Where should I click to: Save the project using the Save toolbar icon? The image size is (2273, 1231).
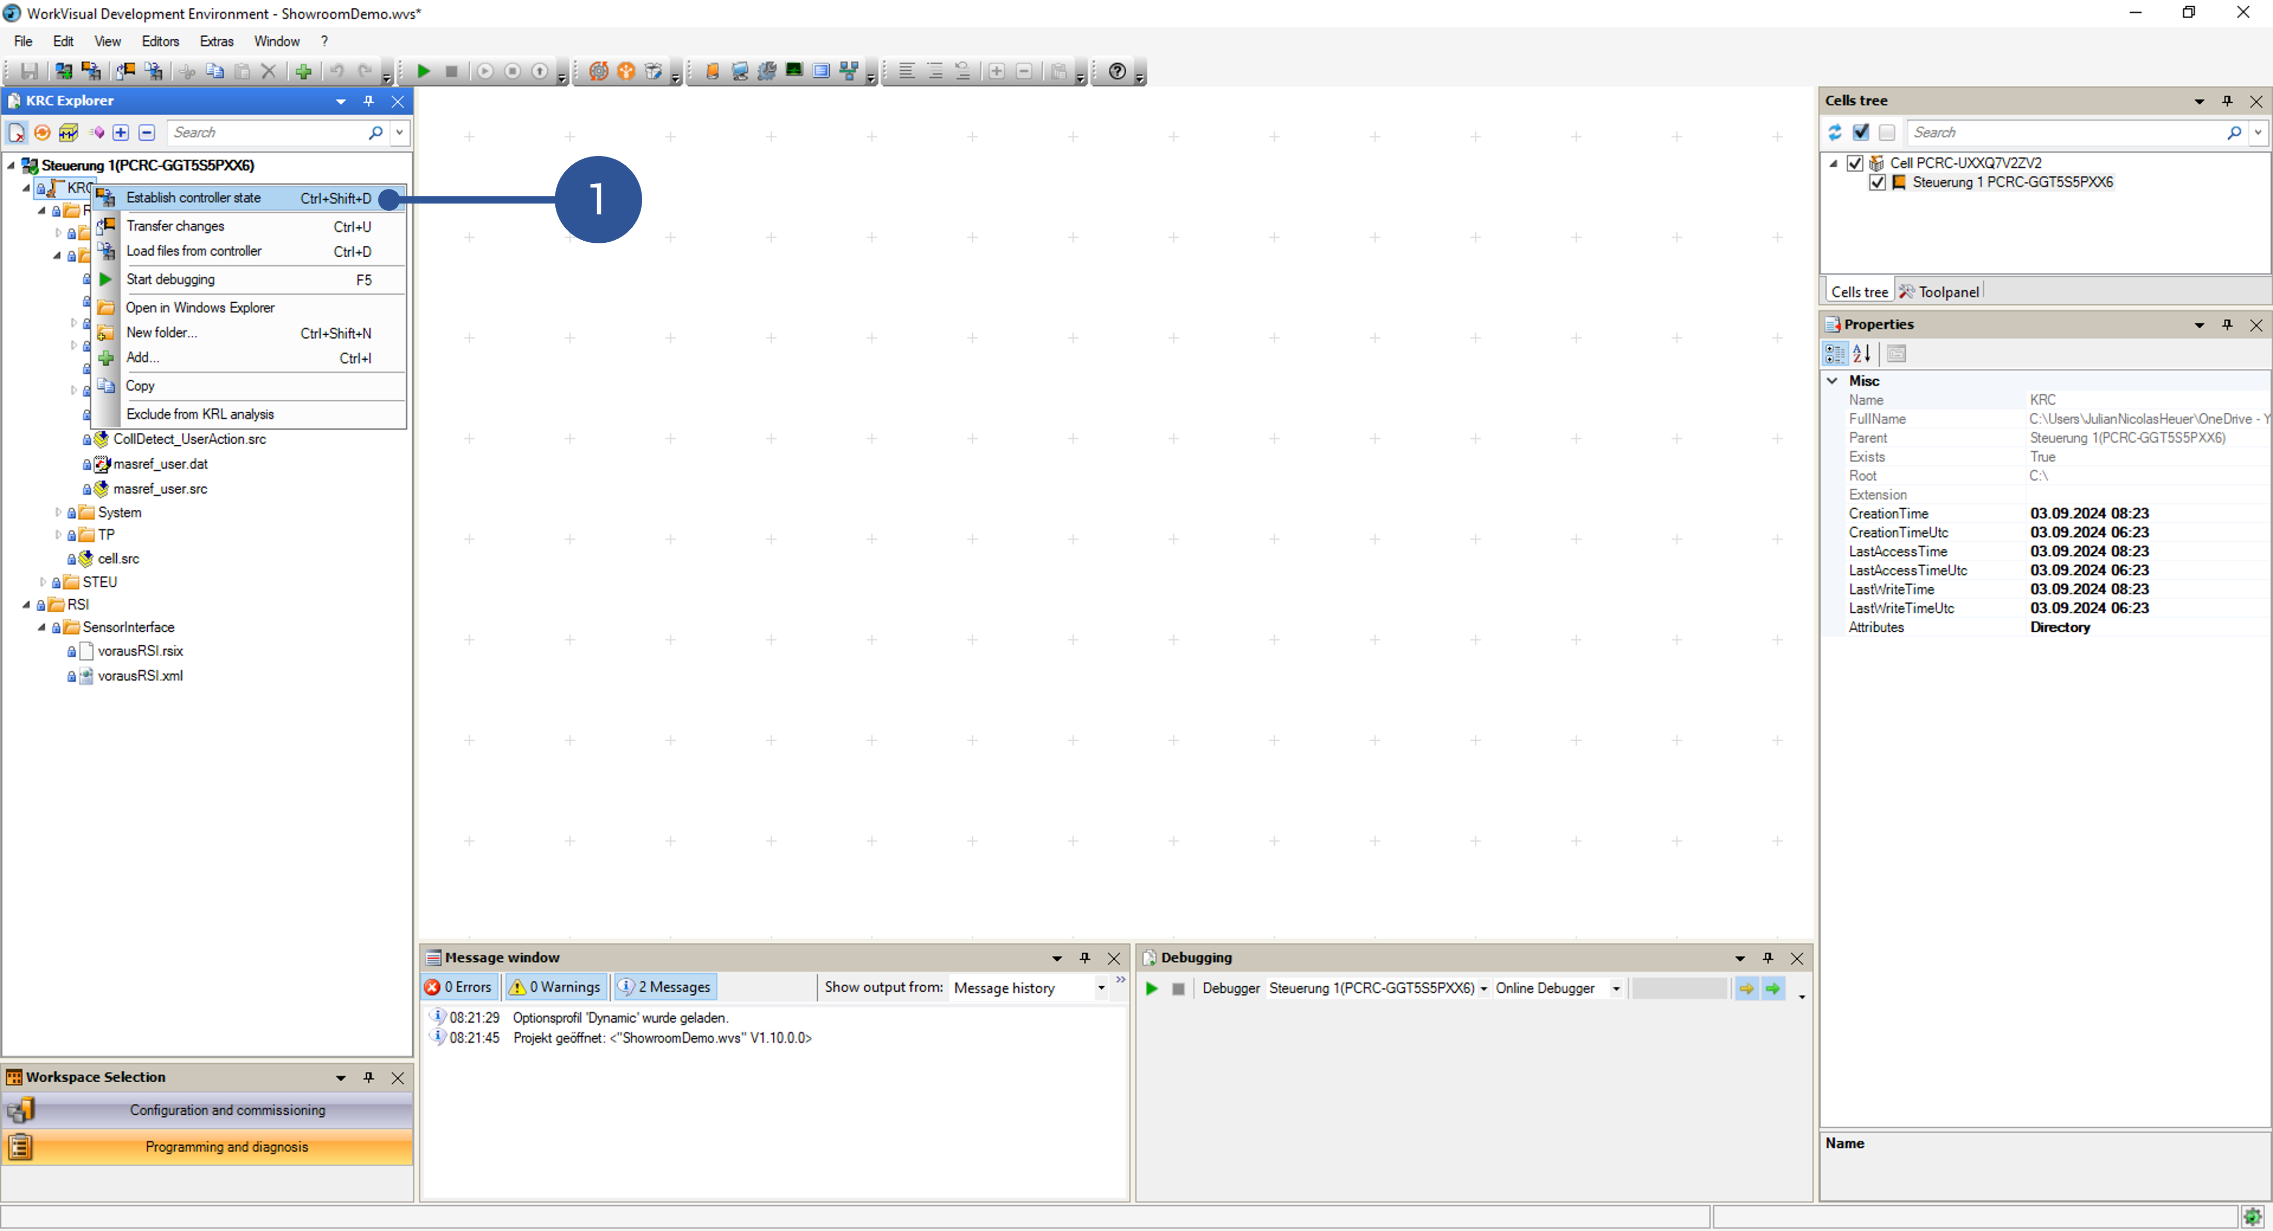point(29,71)
